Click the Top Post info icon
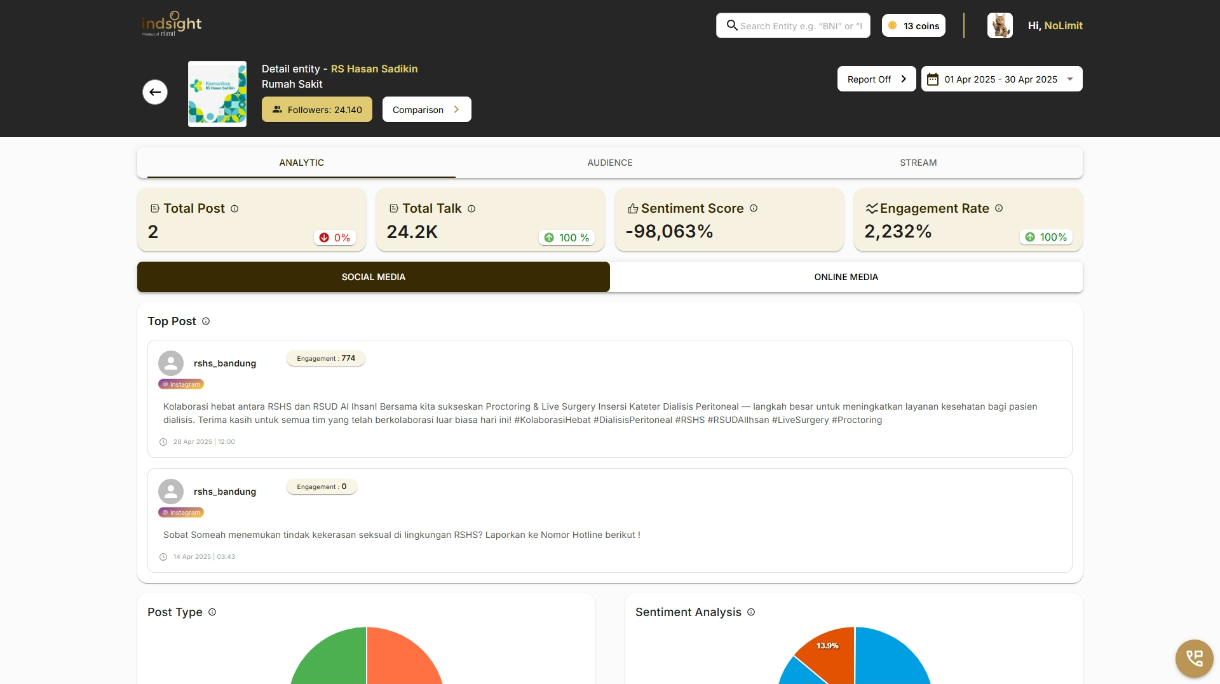 (206, 321)
